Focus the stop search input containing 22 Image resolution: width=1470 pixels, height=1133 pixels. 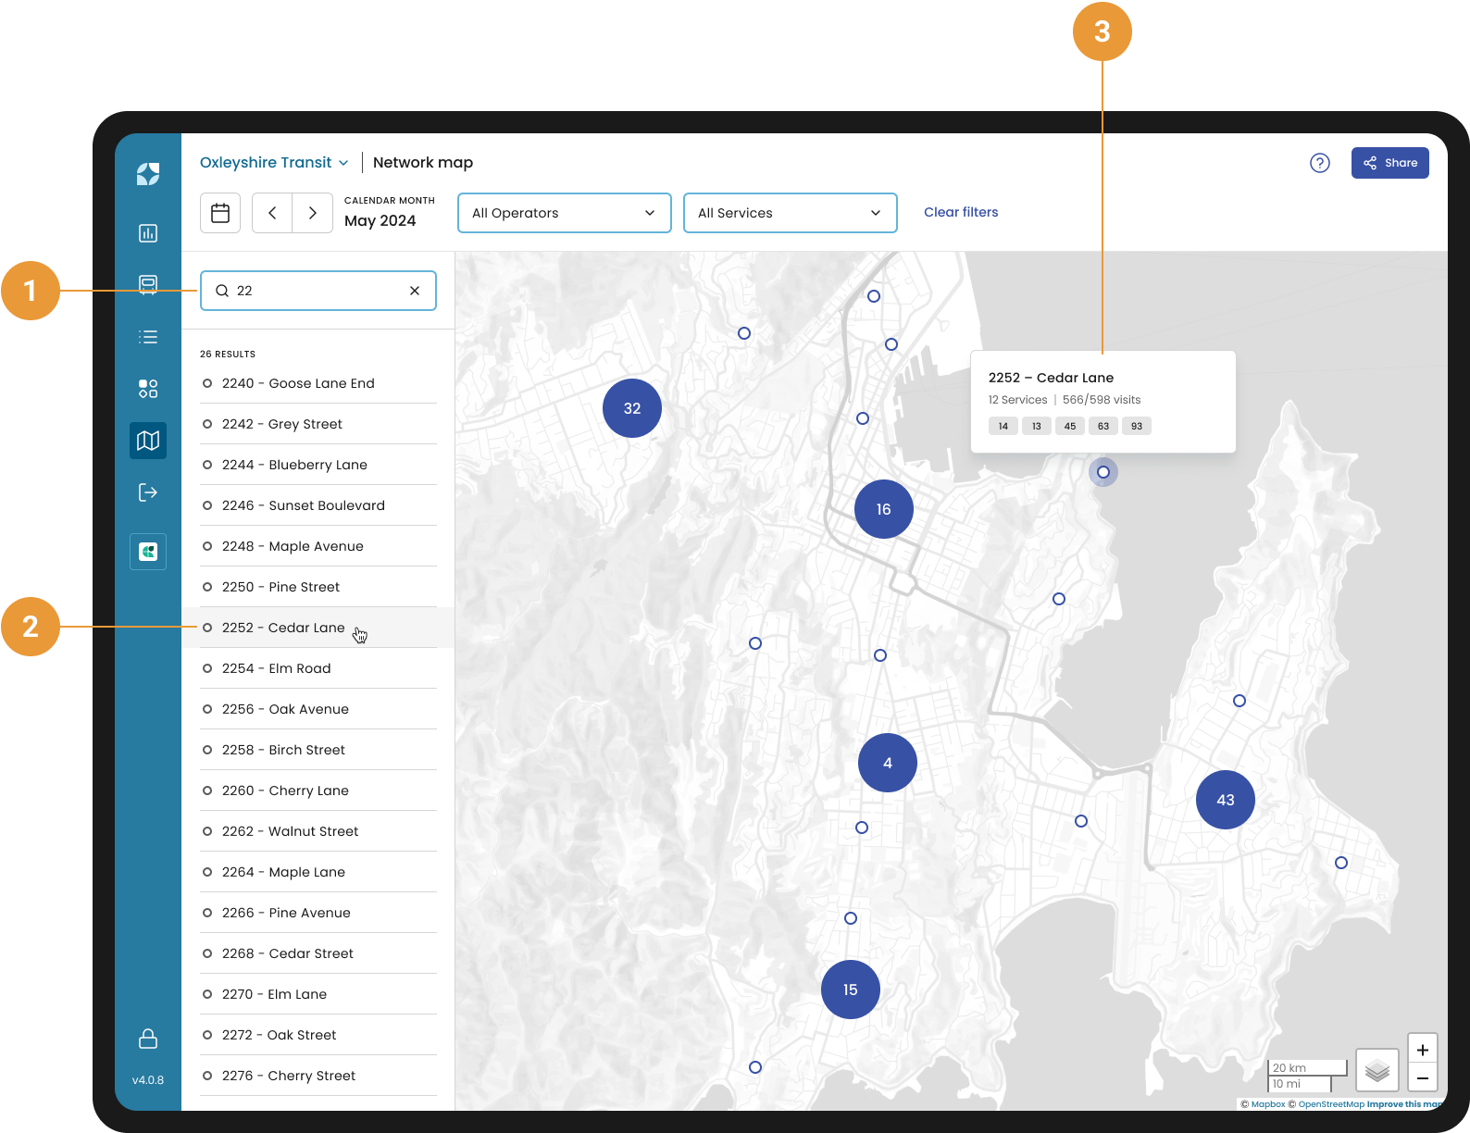(x=318, y=291)
